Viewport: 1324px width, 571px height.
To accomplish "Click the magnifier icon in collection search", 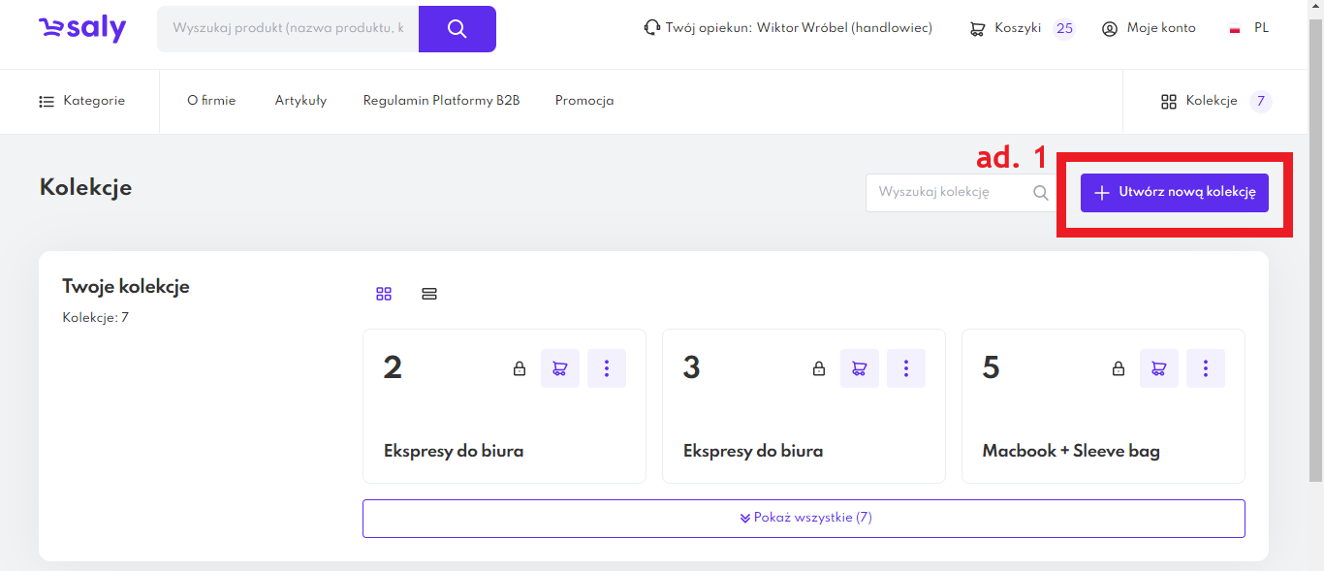I will point(1041,193).
